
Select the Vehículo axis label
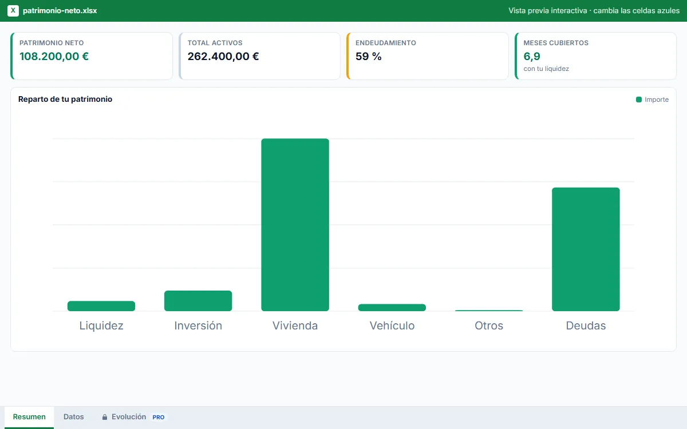point(392,325)
